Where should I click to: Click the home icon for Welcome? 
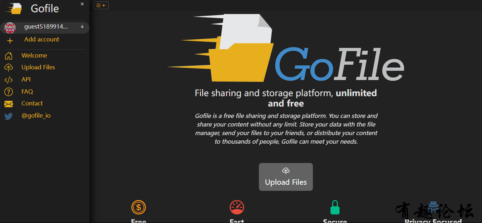[x=9, y=56]
